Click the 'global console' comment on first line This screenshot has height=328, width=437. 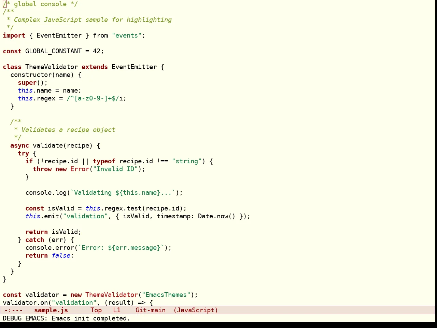click(x=40, y=4)
